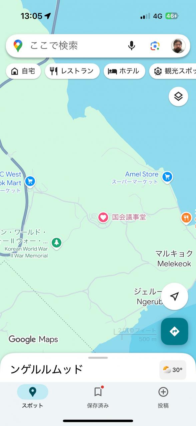Screen dimensions: 196x426
Task: Filter by レストラン chip
Action: pos(72,71)
